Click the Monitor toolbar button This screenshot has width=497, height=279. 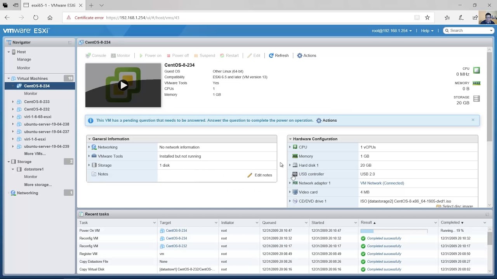pyautogui.click(x=121, y=55)
